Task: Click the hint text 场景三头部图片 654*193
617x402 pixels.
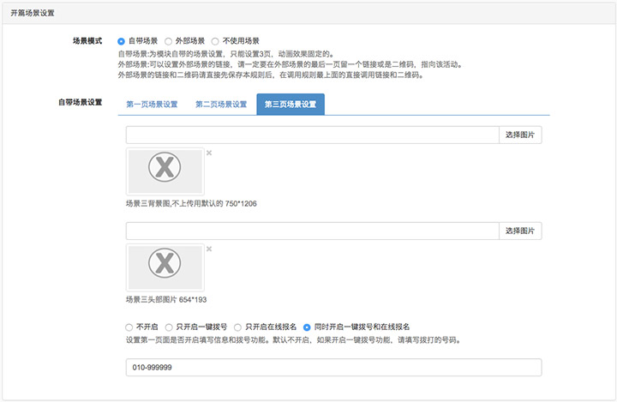Action: (166, 300)
